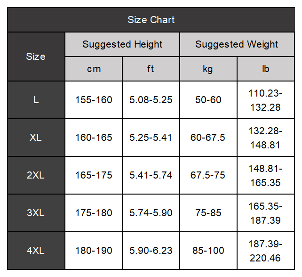Click the 85-100 kg cell
Screen dimensions: 302x277
pos(208,251)
